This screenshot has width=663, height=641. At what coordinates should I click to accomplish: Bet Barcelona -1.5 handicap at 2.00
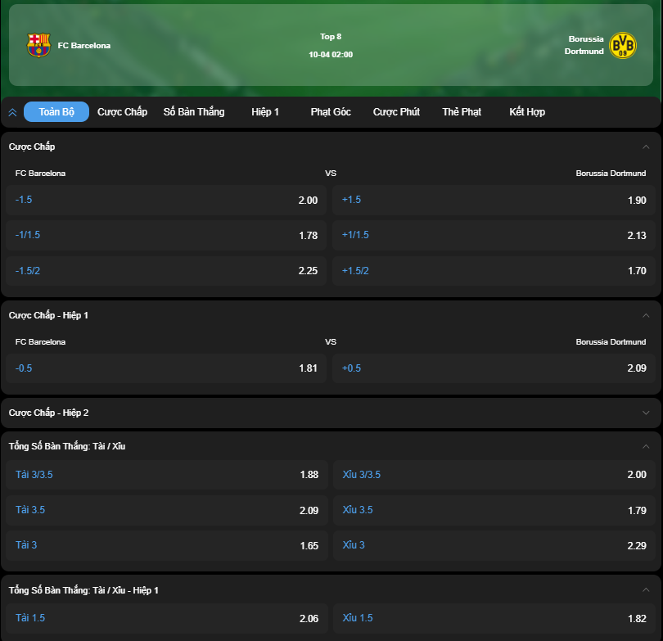pos(166,200)
